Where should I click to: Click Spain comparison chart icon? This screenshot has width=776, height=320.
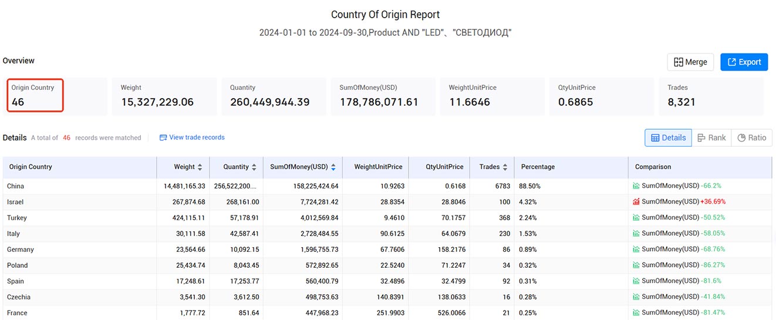coord(636,281)
